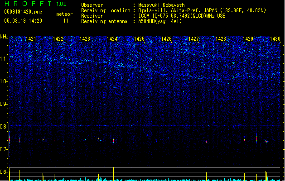
Task: Click the 'Receiver' field label
Action: point(92,16)
